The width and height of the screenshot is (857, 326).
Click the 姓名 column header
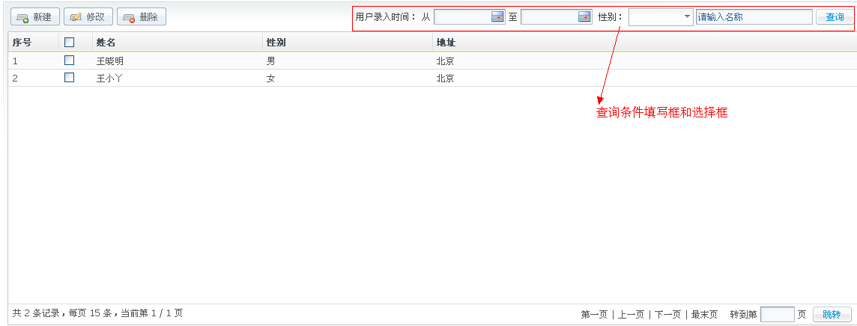[x=106, y=43]
